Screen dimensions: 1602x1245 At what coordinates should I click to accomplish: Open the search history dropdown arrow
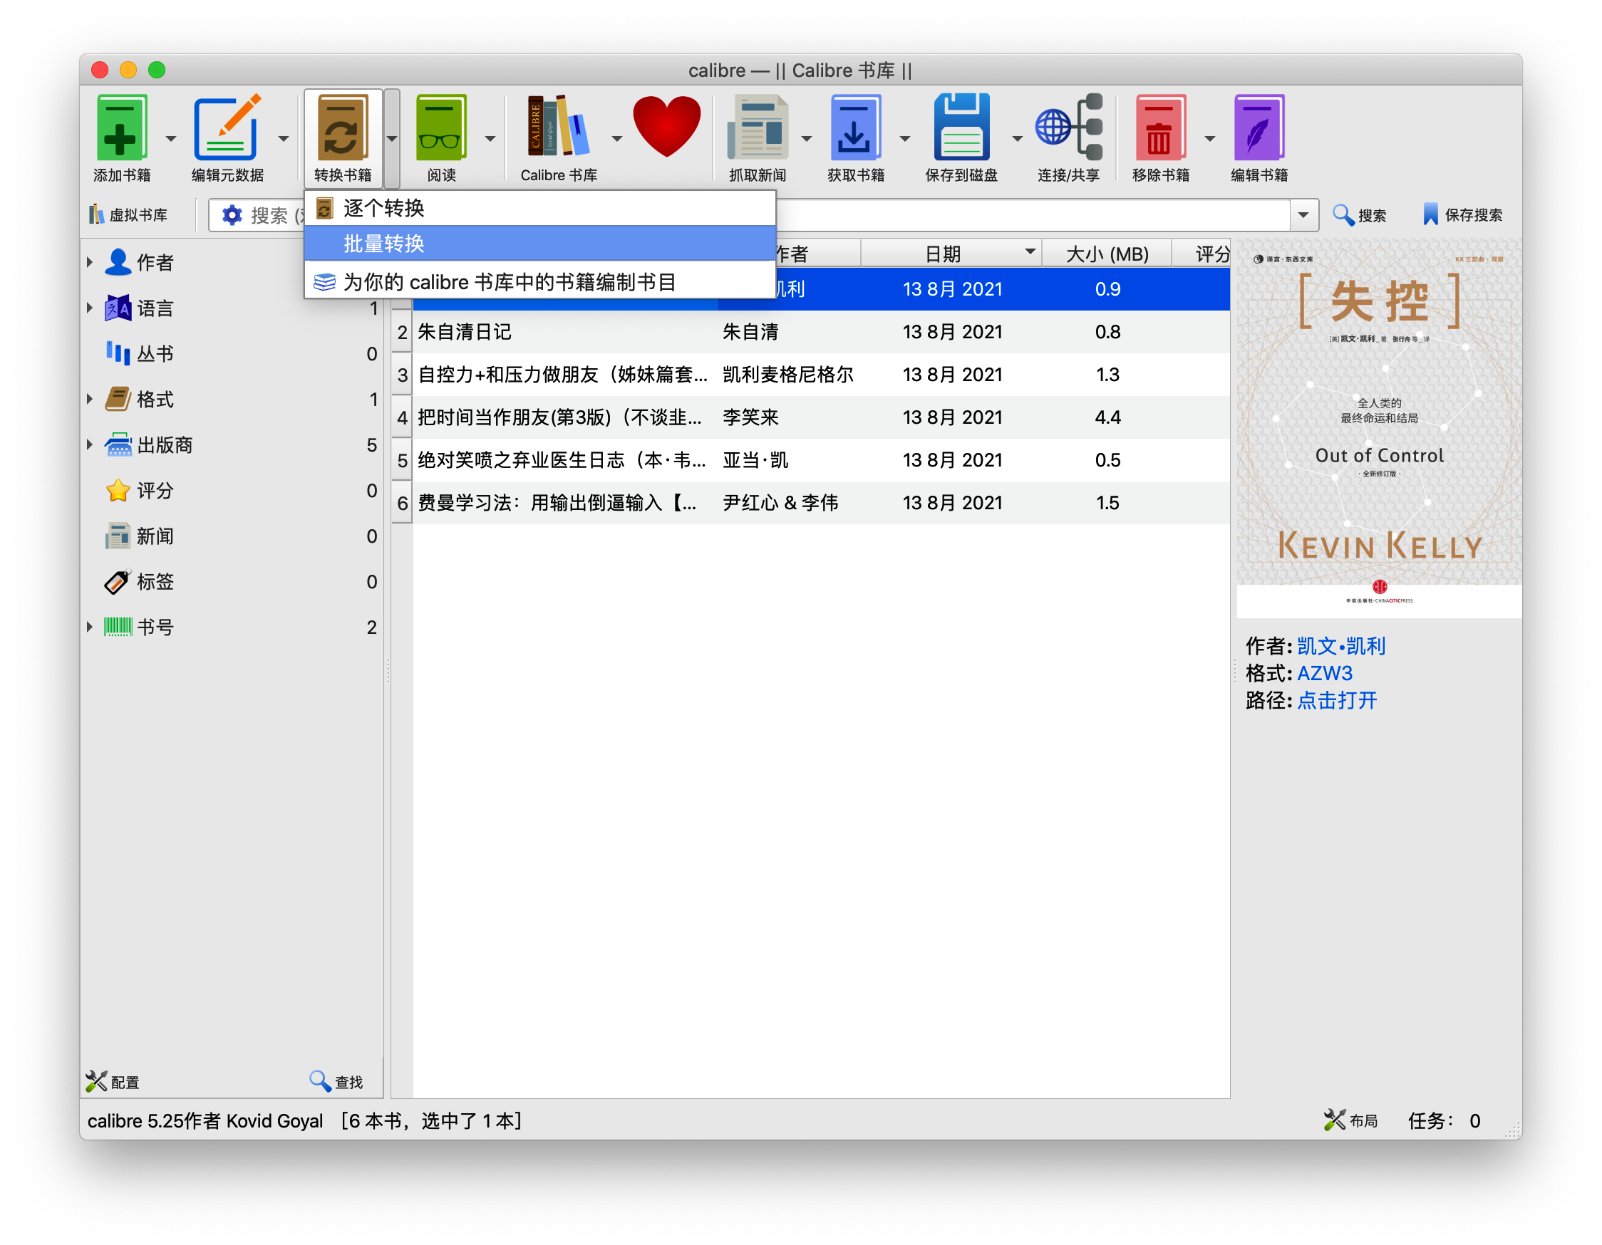coord(1303,215)
